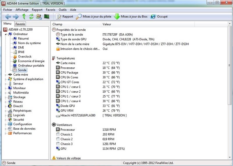The height and width of the screenshot is (166, 233).
Task: Expand the Serveur tree node
Action: coord(6,84)
